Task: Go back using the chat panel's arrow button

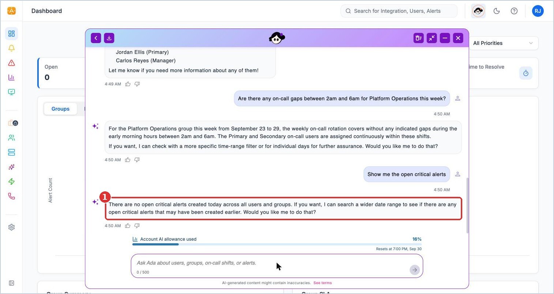Action: point(96,38)
